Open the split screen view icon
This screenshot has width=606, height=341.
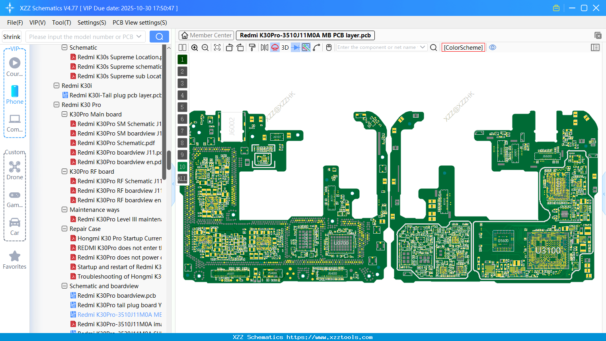click(x=182, y=47)
